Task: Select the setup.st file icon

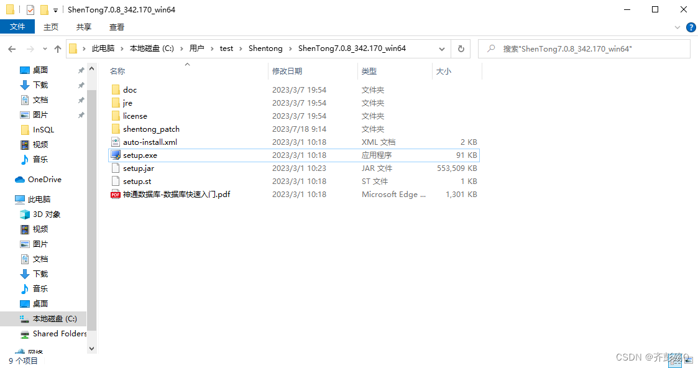Action: 116,181
